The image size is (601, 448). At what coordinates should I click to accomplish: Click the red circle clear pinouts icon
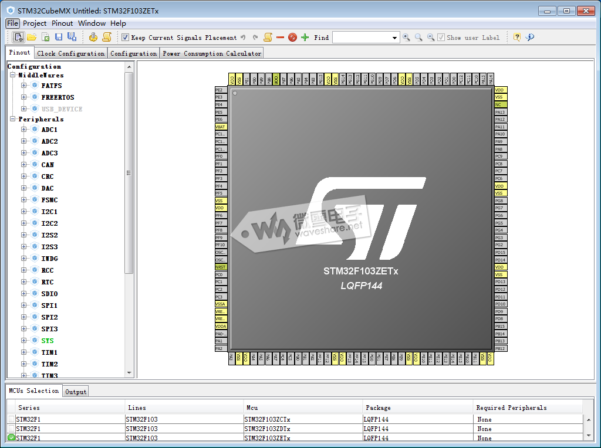click(x=292, y=37)
